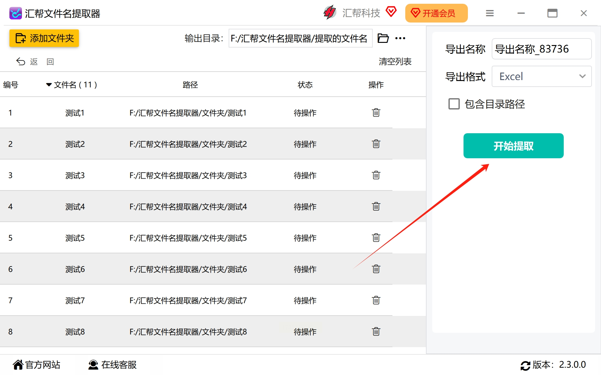
Task: Click the 编号 column header
Action: [x=11, y=85]
